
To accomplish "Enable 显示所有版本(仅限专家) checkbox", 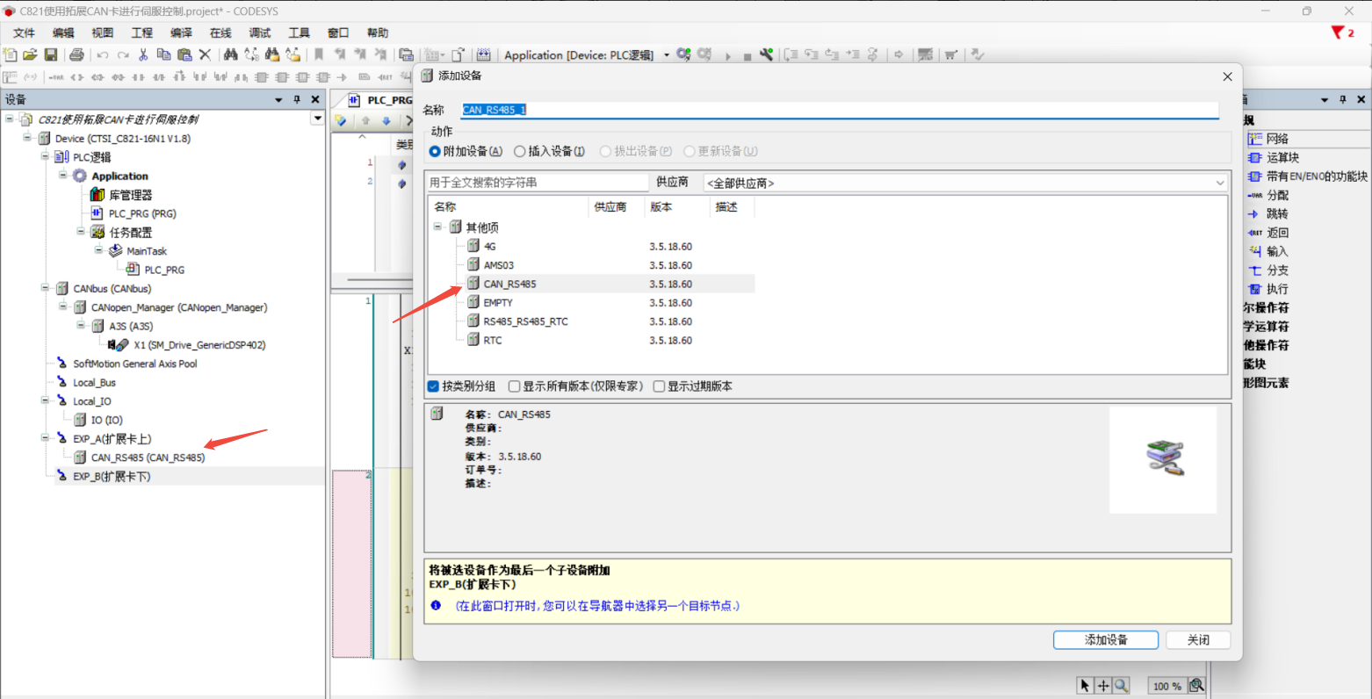I will 514,386.
